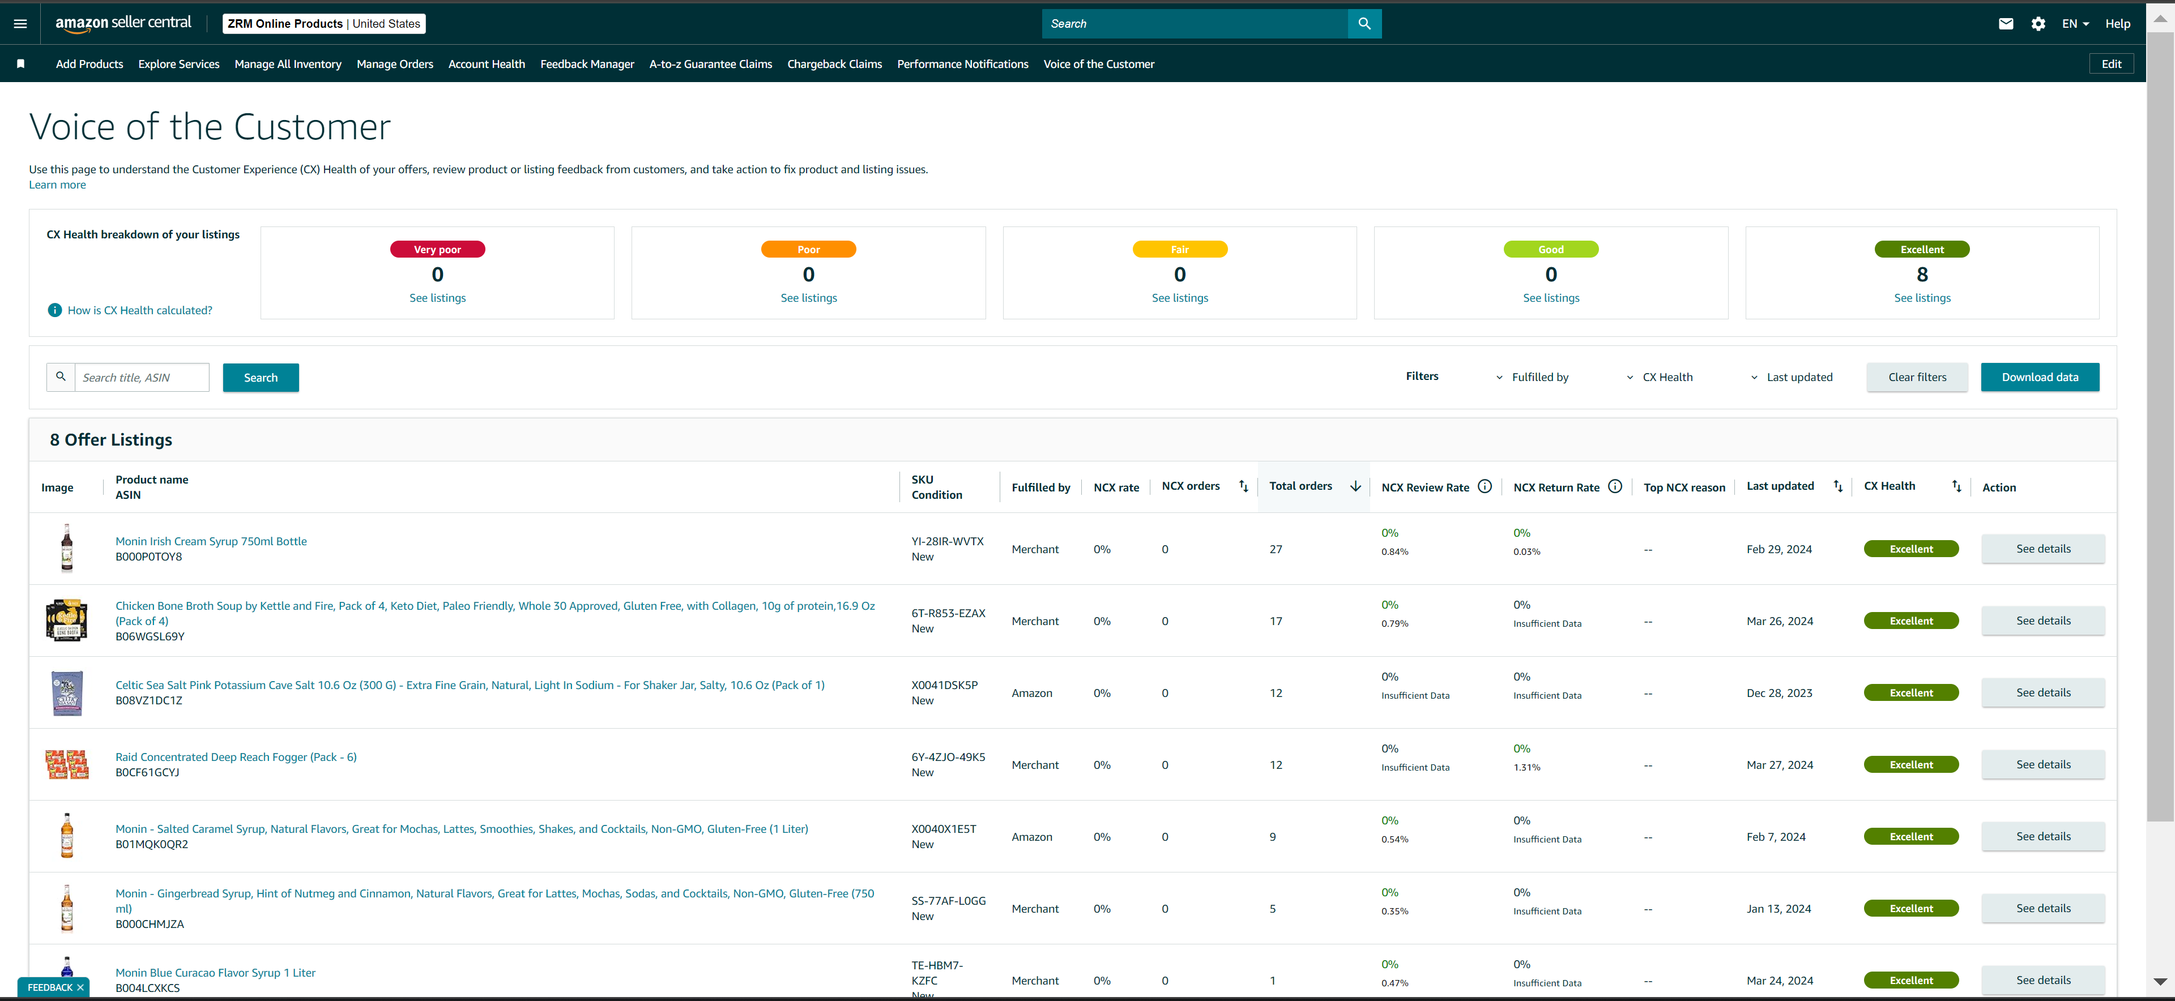See details for Monin Irish Cream Syrup

tap(2043, 549)
